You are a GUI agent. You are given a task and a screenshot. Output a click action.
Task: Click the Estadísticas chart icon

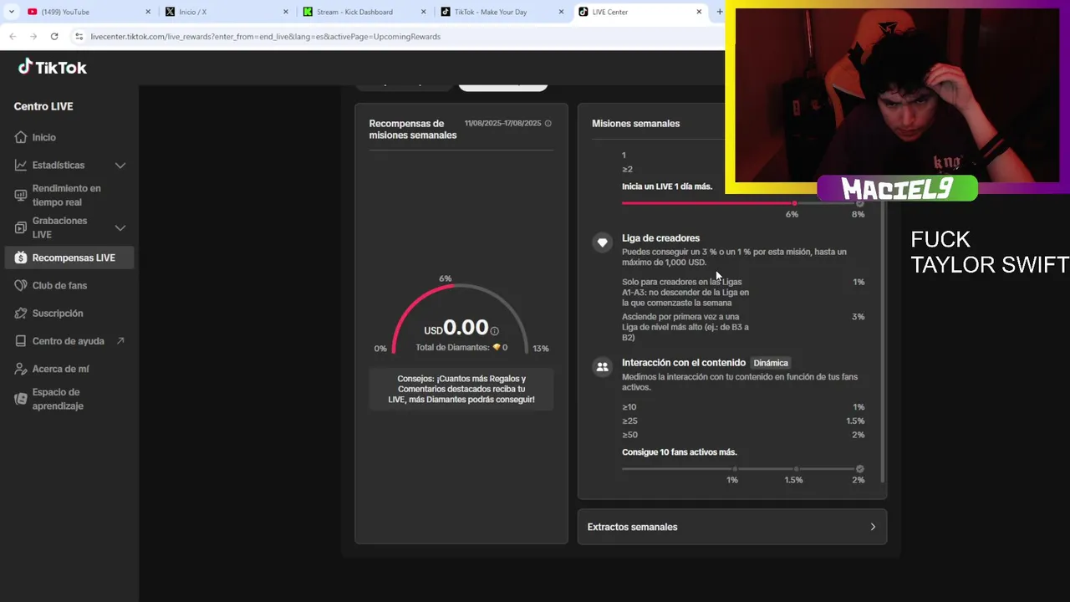[21, 166]
